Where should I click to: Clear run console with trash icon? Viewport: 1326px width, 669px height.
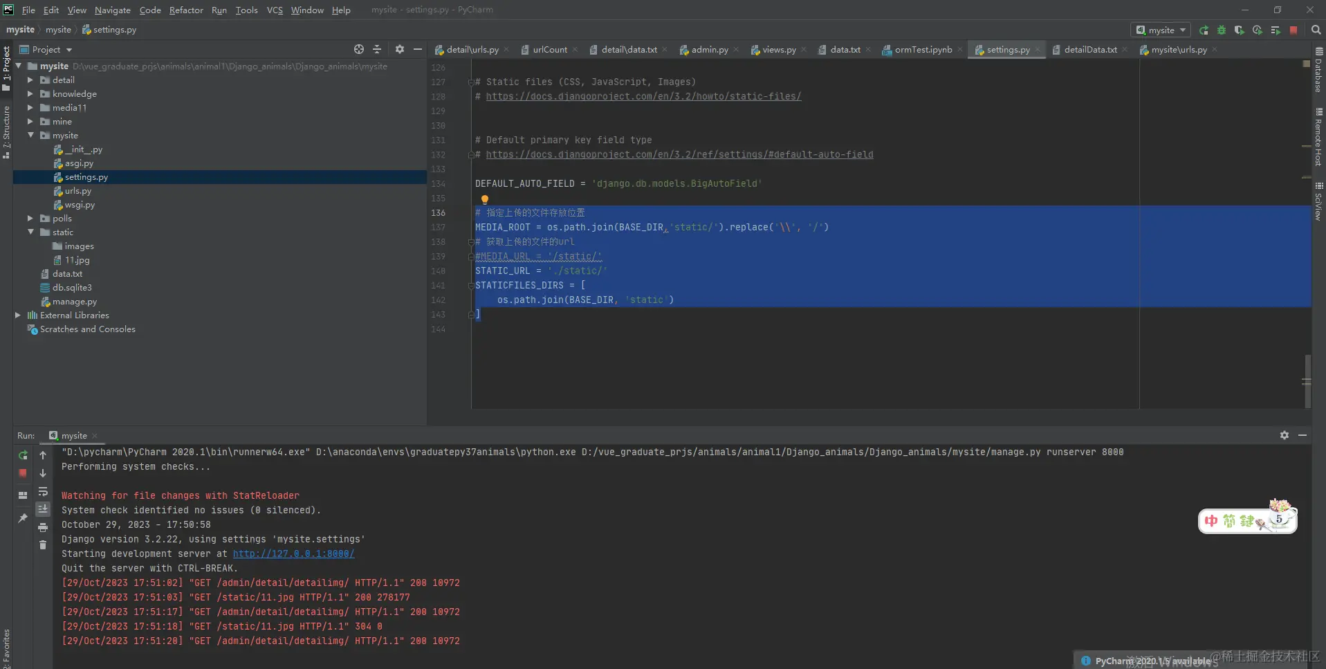[x=43, y=545]
